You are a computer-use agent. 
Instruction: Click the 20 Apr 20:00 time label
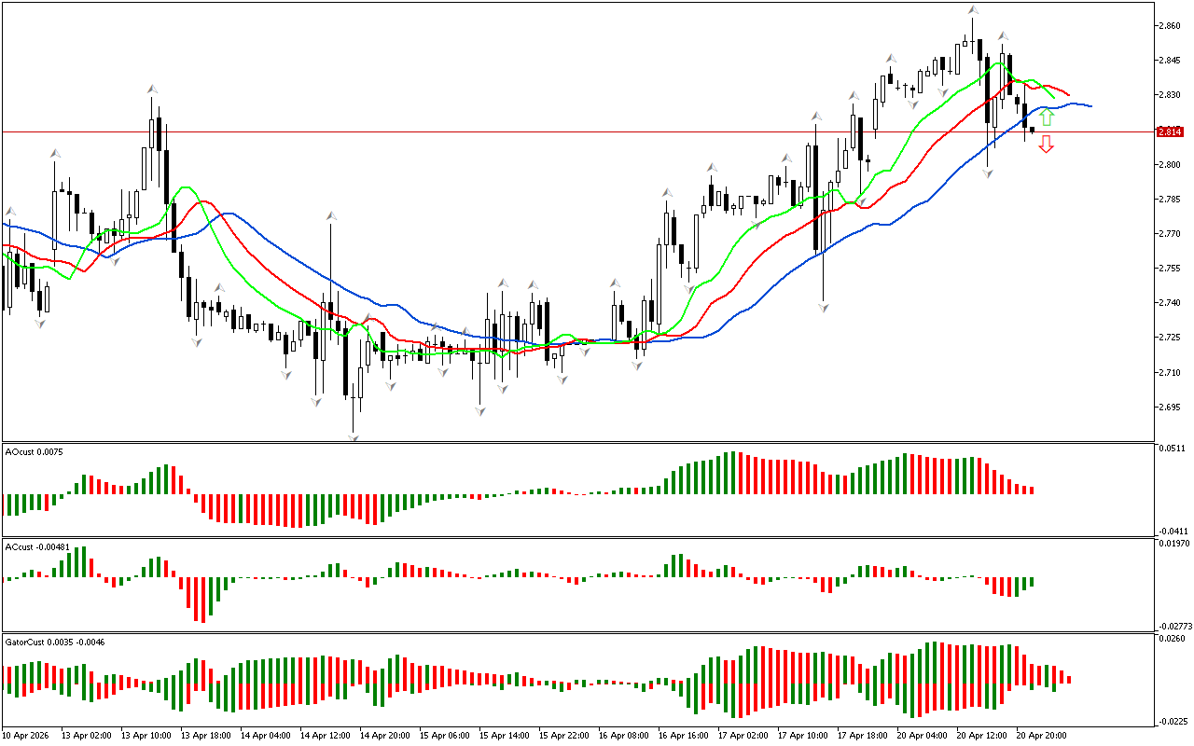[x=1041, y=735]
